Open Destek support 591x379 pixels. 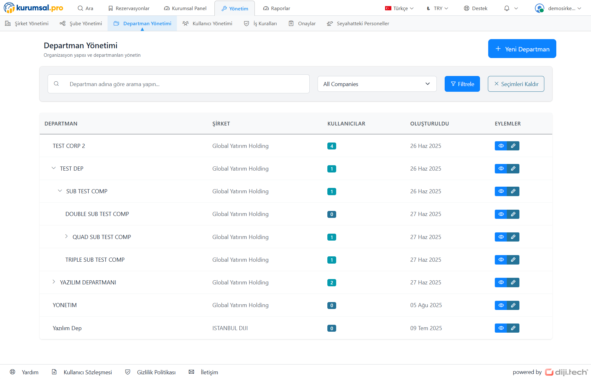point(476,8)
